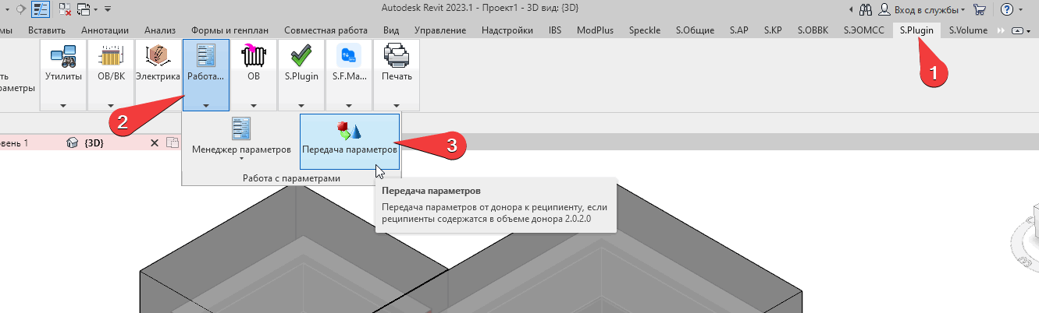Expand the S.Plugin panel dropdown arrow

pos(301,104)
